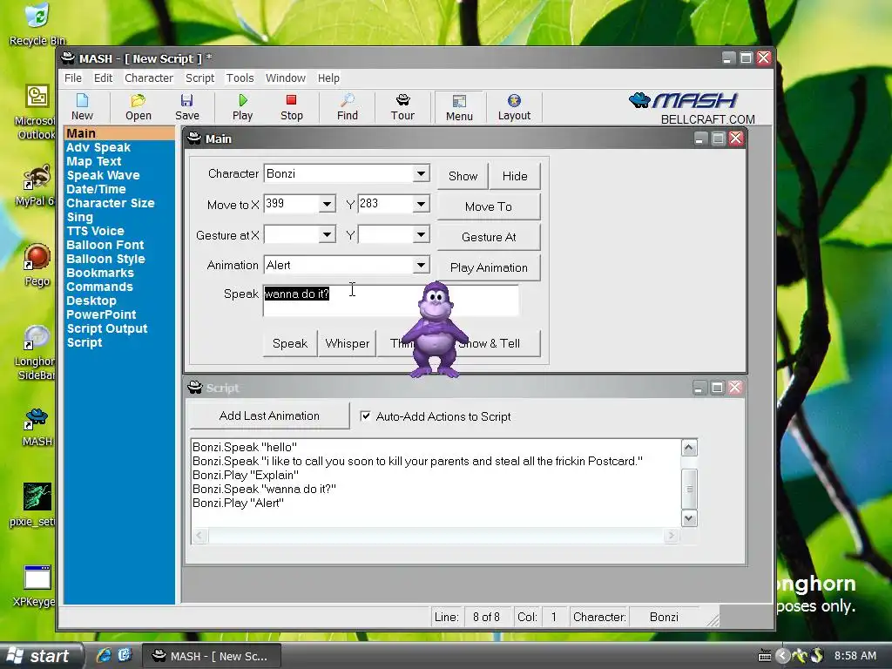892x669 pixels.
Task: Open the Script menu
Action: pyautogui.click(x=199, y=78)
